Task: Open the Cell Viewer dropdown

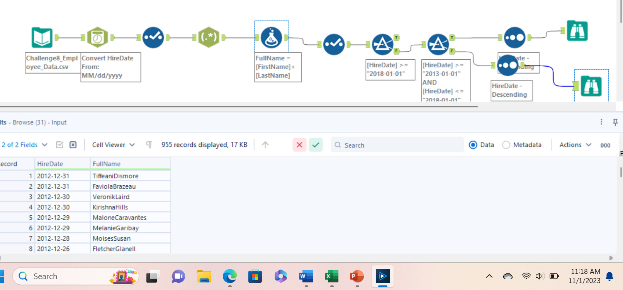Action: (114, 145)
